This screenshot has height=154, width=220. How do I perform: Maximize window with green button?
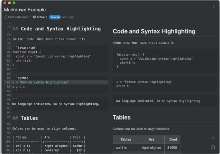(14, 3)
